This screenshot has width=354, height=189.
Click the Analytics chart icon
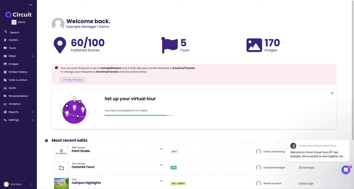coord(5,104)
